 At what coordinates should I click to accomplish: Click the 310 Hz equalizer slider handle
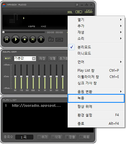27,76
